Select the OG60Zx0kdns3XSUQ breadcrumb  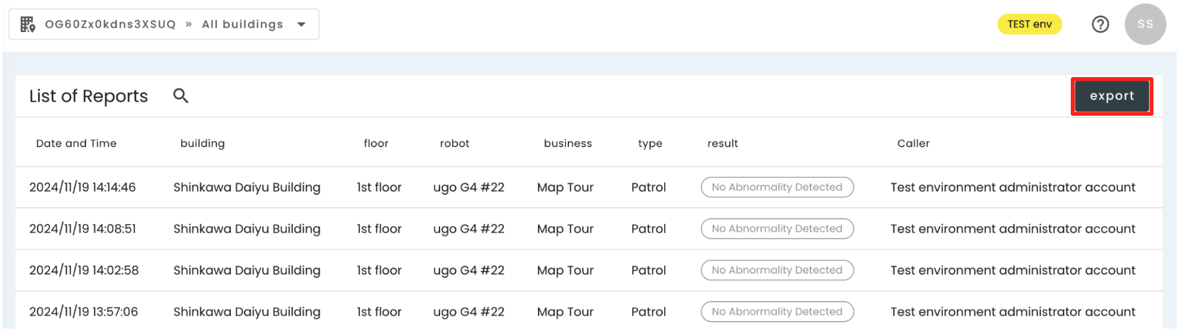pyautogui.click(x=111, y=24)
